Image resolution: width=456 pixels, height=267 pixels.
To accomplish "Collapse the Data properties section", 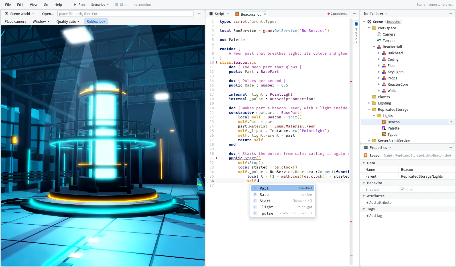I will 364,163.
